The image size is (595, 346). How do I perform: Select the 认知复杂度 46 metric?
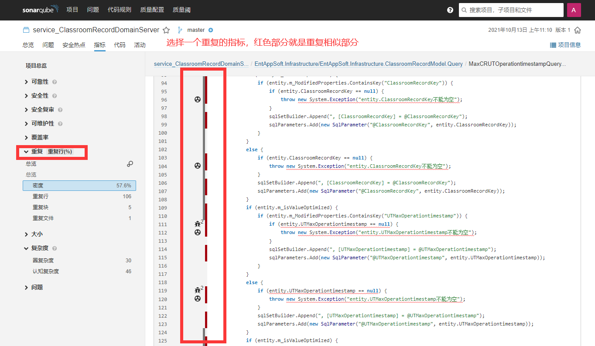[79, 271]
